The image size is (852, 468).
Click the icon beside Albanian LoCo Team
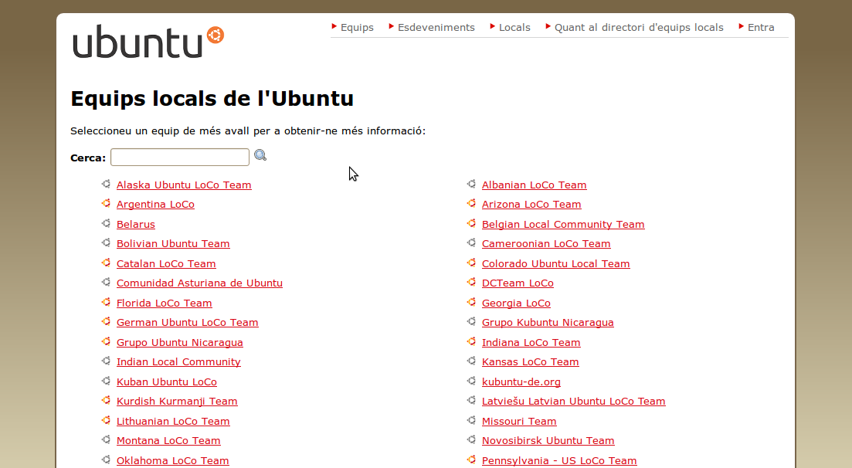471,185
